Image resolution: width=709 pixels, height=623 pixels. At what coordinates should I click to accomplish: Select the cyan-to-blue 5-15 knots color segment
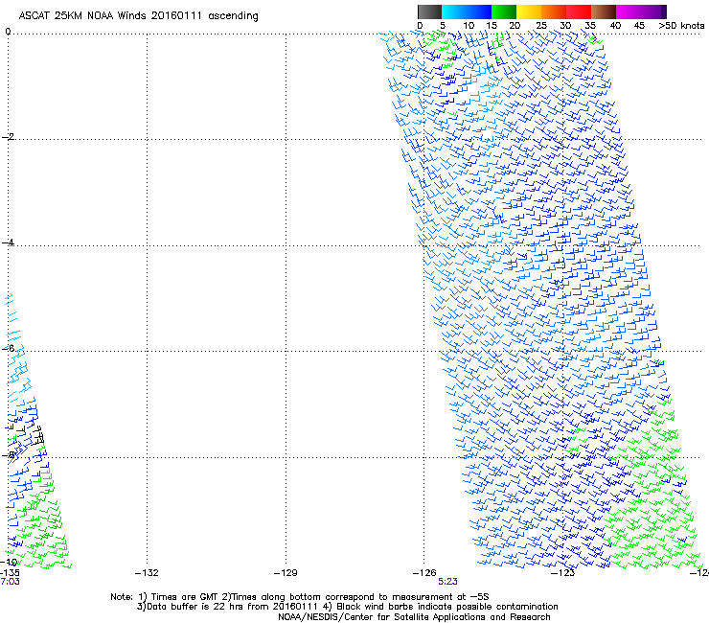point(467,12)
